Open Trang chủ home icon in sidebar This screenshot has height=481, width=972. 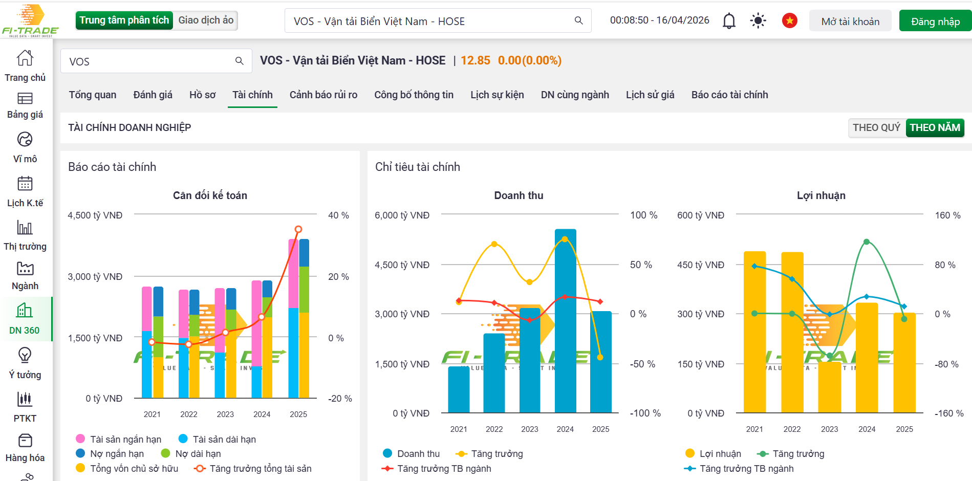tap(25, 58)
